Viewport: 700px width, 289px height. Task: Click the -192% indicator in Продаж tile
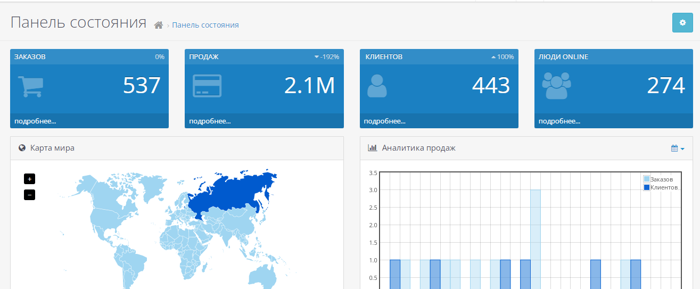click(x=327, y=57)
